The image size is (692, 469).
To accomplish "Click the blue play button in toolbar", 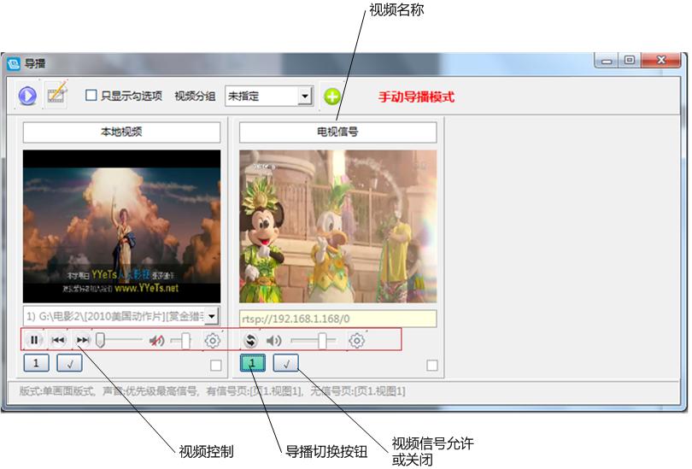I will coord(27,96).
